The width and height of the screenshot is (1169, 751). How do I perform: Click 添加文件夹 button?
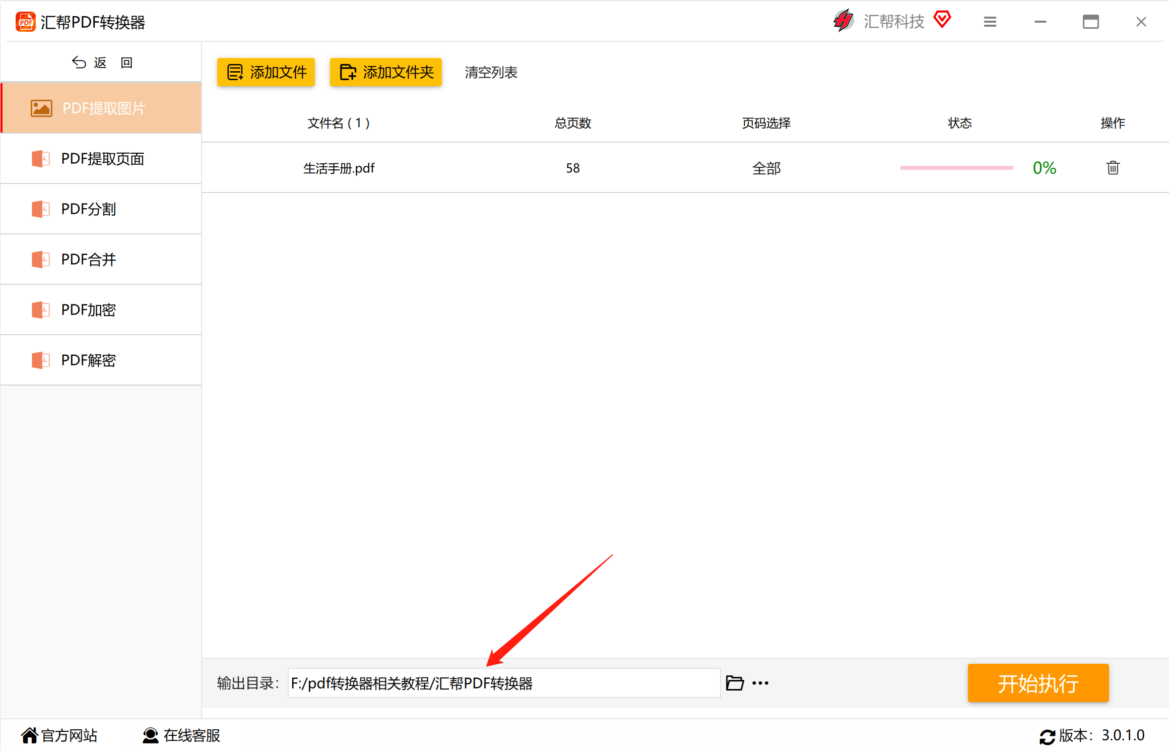[x=386, y=72]
